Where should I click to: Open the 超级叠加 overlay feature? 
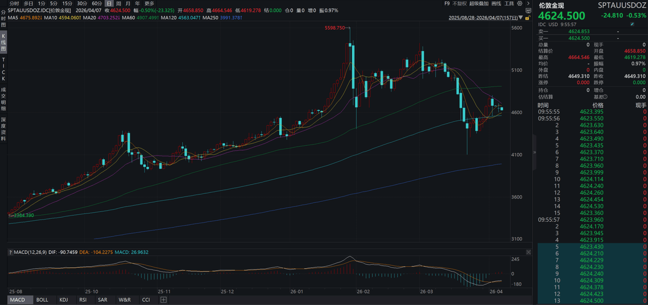pos(478,3)
